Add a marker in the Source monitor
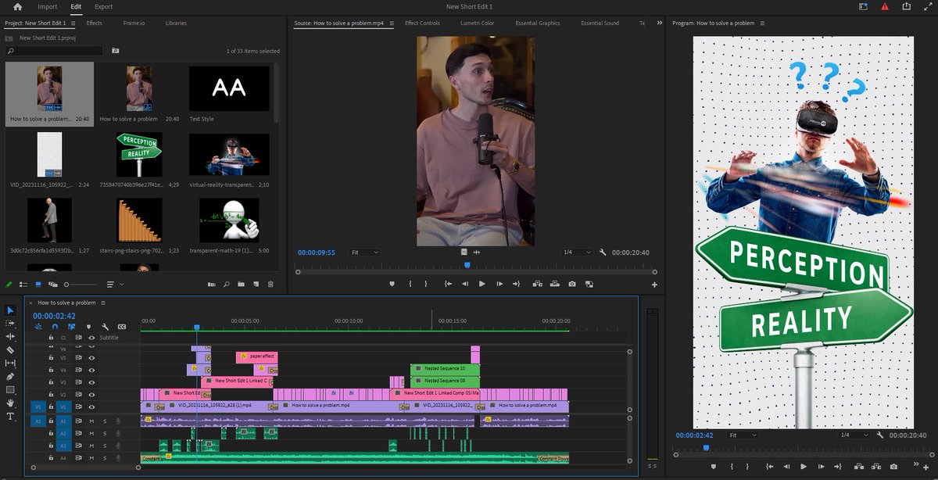This screenshot has width=938, height=480. 392,284
